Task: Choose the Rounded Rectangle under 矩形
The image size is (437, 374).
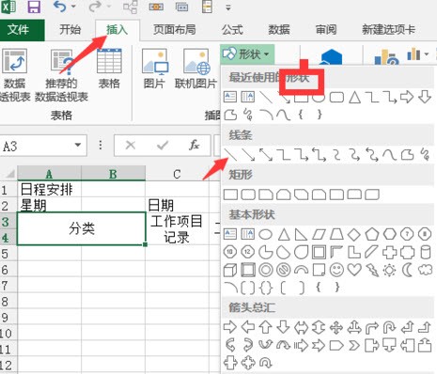Action: click(248, 195)
